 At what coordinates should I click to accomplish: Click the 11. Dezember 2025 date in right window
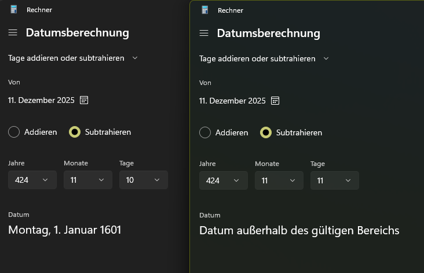click(x=232, y=101)
